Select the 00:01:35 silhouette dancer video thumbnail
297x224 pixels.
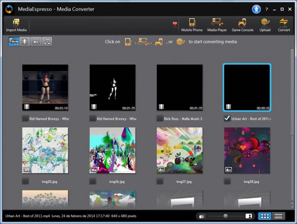click(x=113, y=88)
